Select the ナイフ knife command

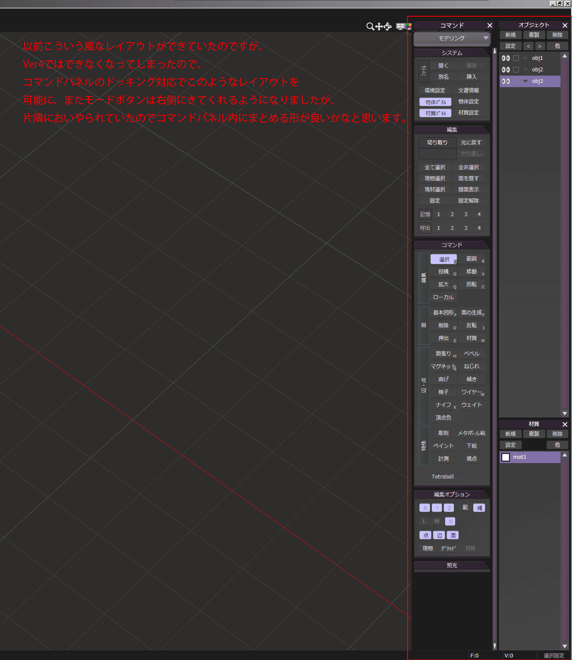pyautogui.click(x=444, y=405)
